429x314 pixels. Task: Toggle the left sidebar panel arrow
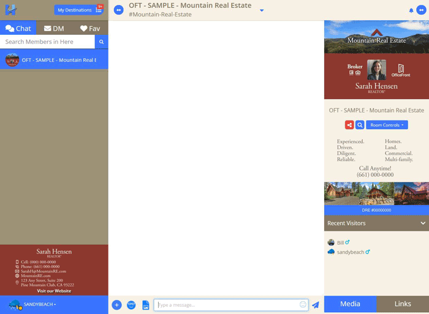pos(119,10)
